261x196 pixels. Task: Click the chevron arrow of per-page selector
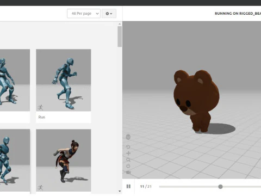tap(97, 14)
